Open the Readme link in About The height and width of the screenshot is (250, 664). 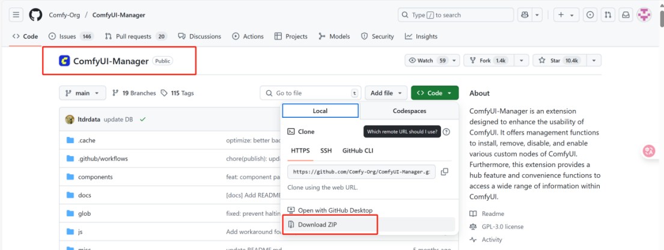[x=487, y=213]
